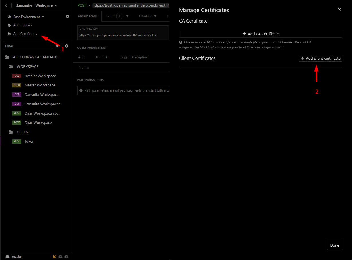Select the POST Criar Workspace request
Image resolution: width=352 pixels, height=260 pixels.
(36, 123)
